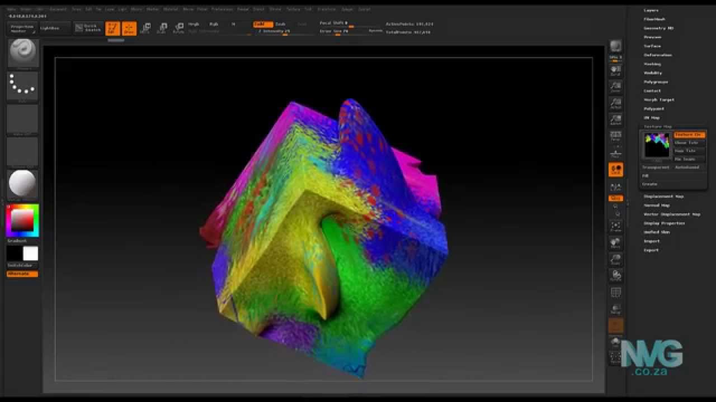Expand the Deformation subpalette

[x=658, y=55]
